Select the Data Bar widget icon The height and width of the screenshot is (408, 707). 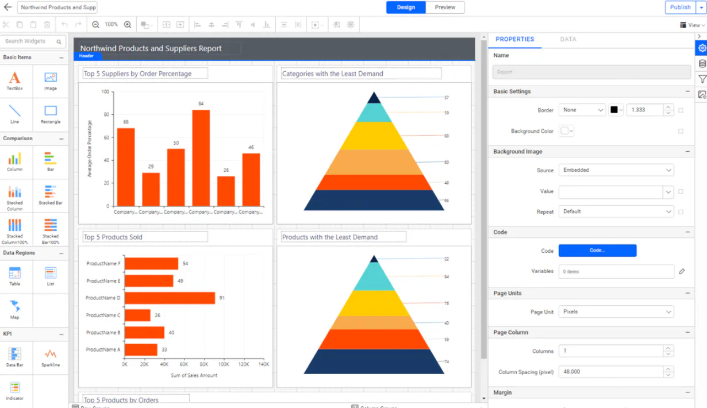[x=16, y=357]
